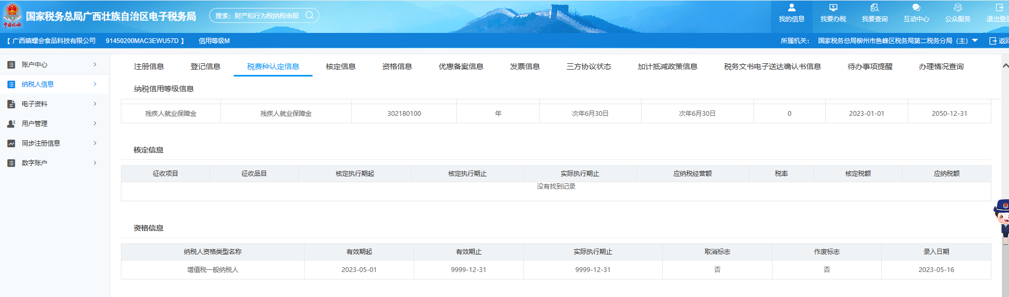
Task: Switch to the 发票信息 tab
Action: click(524, 67)
